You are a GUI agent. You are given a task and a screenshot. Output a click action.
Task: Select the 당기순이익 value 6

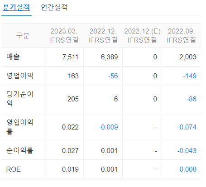(116, 99)
